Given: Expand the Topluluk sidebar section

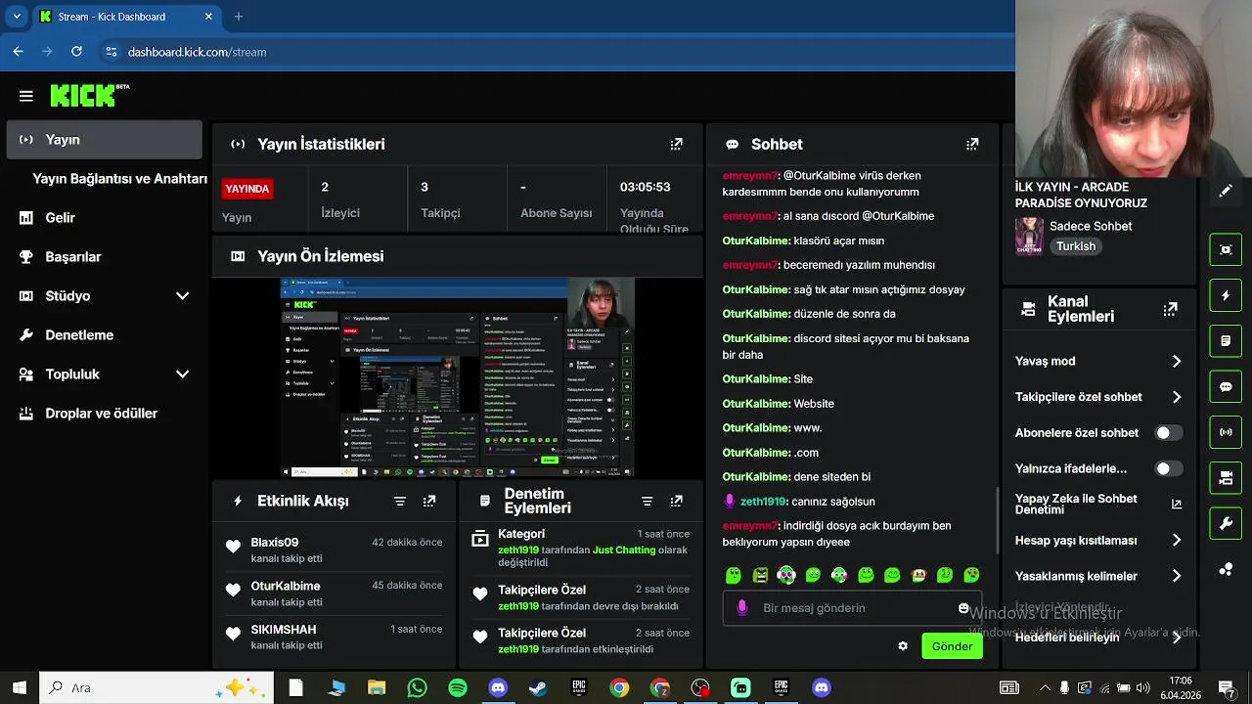Looking at the screenshot, I should click(x=182, y=374).
